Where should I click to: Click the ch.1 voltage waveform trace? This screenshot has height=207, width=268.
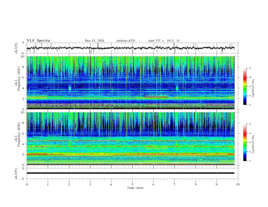coord(130,48)
